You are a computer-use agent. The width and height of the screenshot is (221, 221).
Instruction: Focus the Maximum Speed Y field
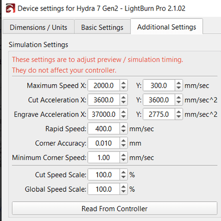click(x=159, y=85)
